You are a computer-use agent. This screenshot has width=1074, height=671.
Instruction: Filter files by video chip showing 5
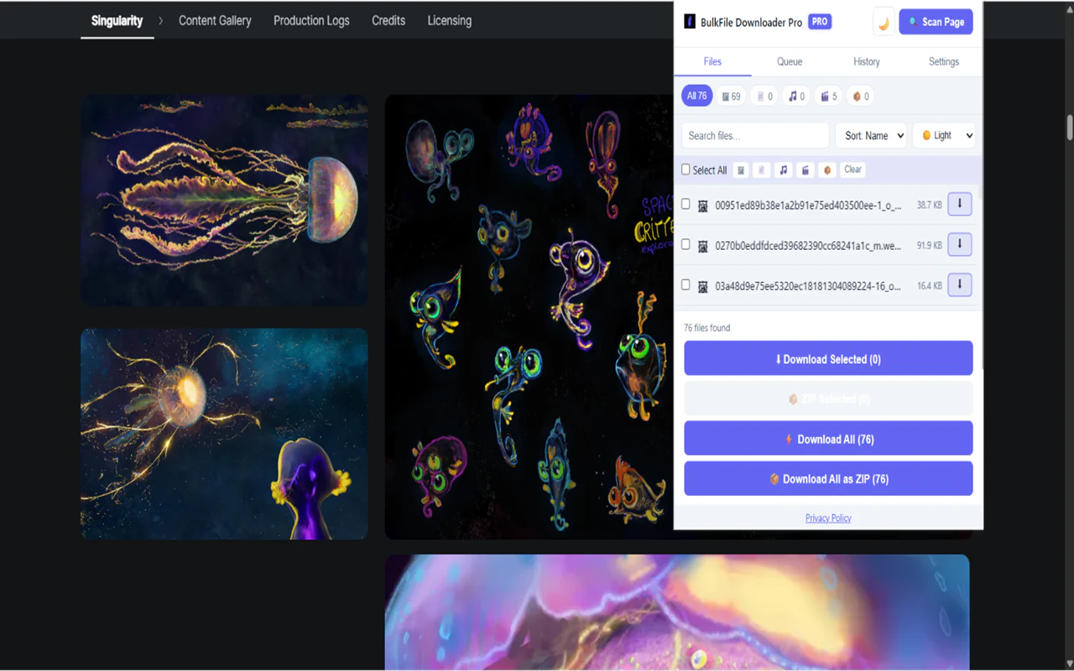[x=828, y=96]
